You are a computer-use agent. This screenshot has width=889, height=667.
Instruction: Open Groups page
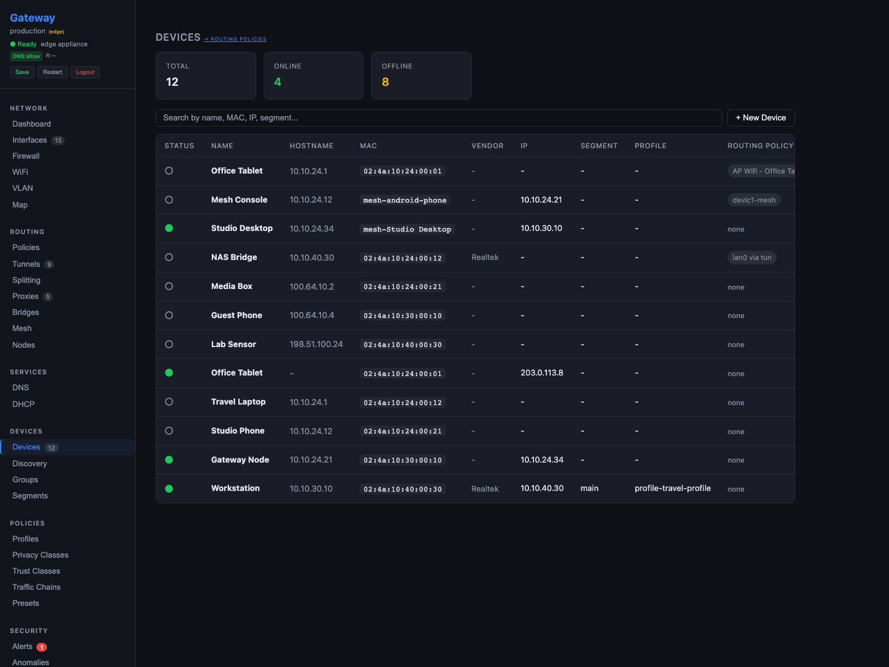click(25, 480)
